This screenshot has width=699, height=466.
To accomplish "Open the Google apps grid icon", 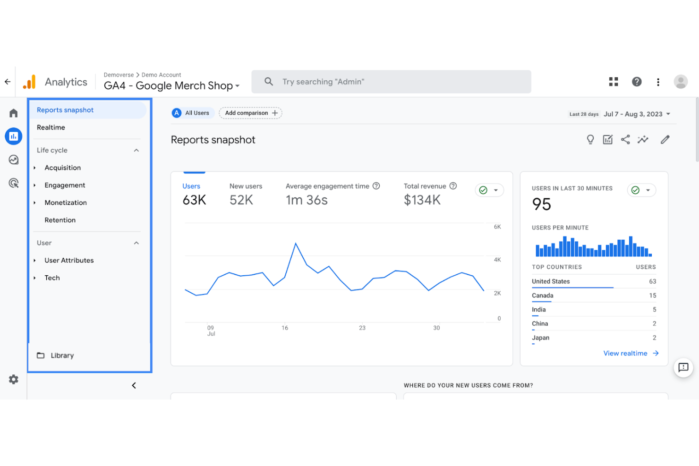I will point(614,82).
